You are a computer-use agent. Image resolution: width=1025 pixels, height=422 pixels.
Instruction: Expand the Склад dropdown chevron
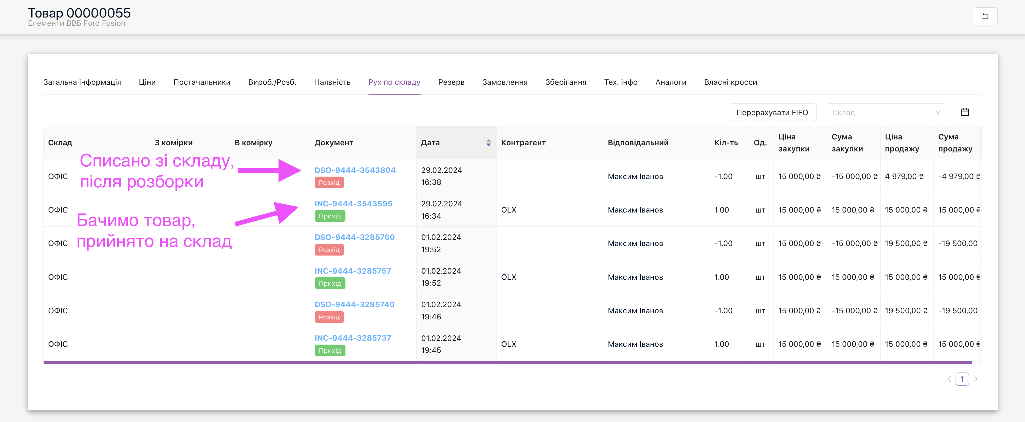(x=937, y=112)
